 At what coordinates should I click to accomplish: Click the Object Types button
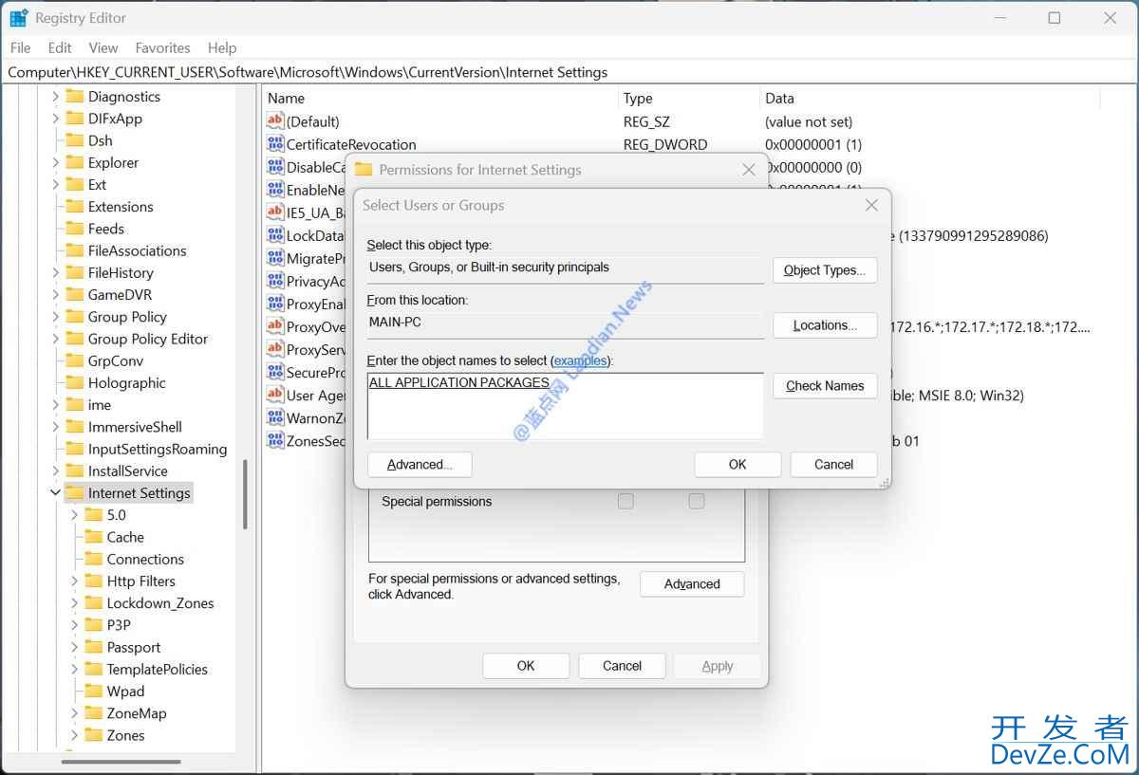(824, 270)
